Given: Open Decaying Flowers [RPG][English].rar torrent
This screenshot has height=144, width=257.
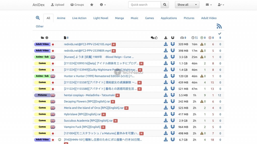Looking at the screenshot, I should coord(87,101).
